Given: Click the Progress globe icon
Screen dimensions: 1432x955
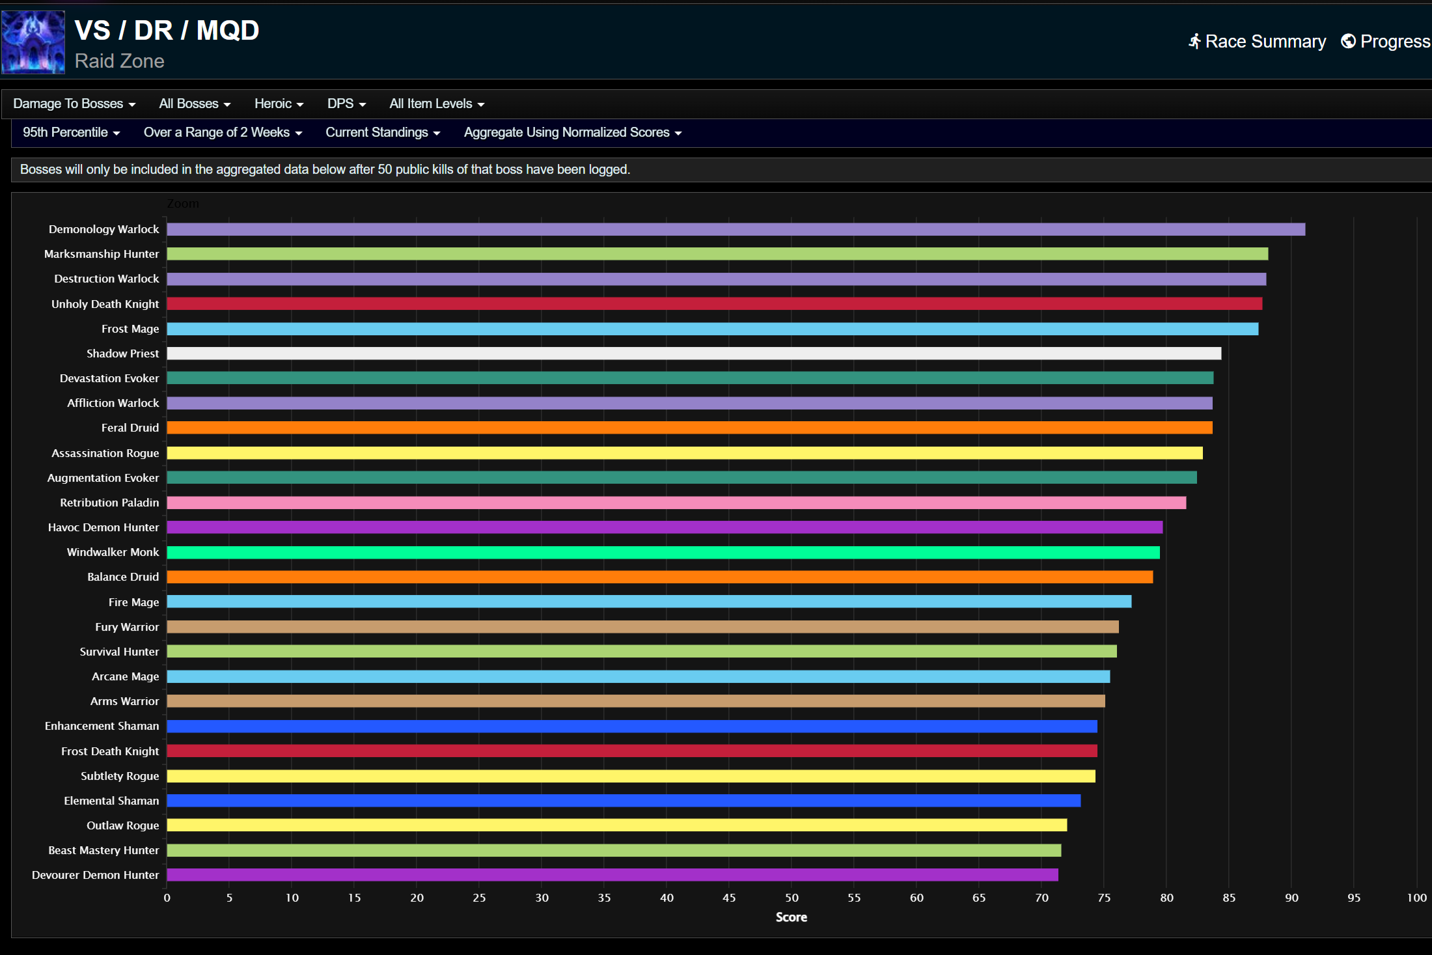Looking at the screenshot, I should point(1348,42).
